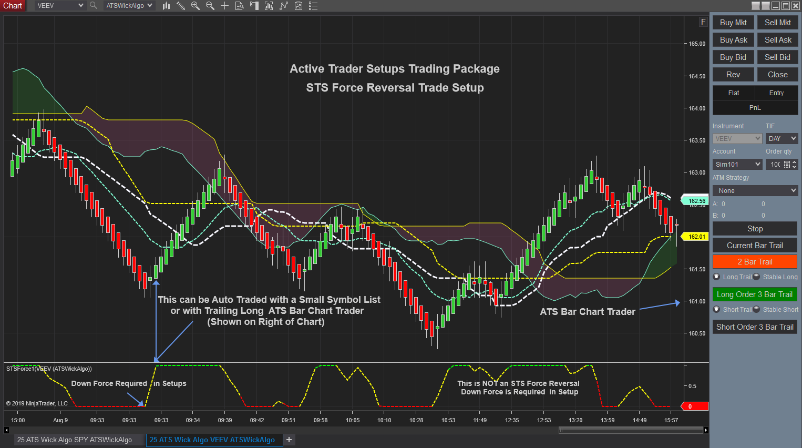This screenshot has height=448, width=802.
Task: Click the 162.56 cyan price marker
Action: click(x=695, y=201)
